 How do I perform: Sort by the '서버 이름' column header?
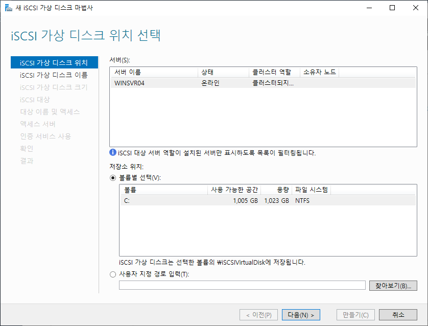(x=154, y=73)
